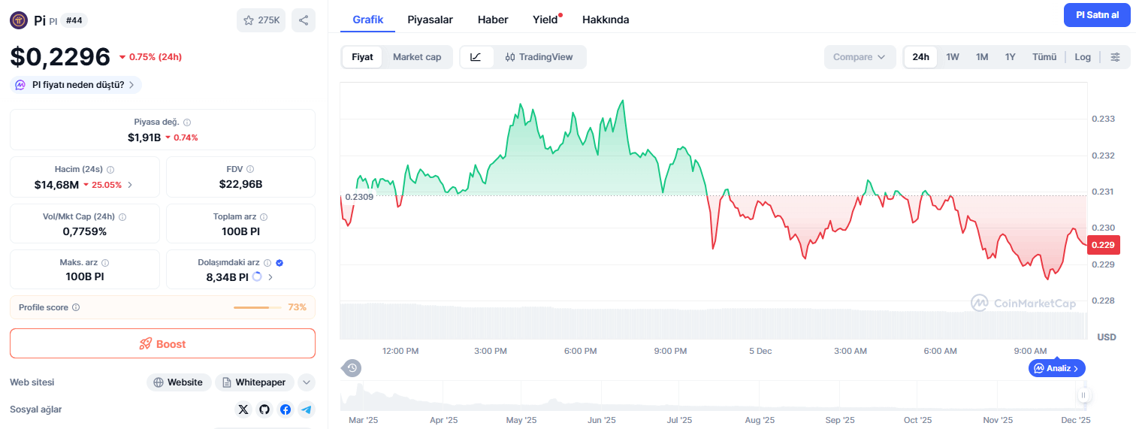Open the GitHub social icon
The width and height of the screenshot is (1136, 429).
point(264,409)
